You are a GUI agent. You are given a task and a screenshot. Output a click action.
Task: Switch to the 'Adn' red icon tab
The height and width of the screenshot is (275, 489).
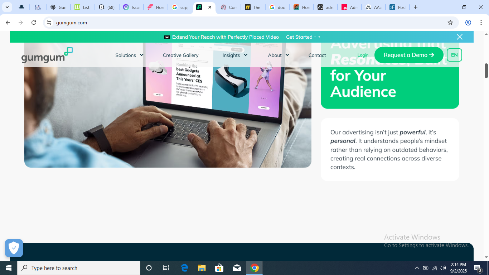(x=350, y=7)
